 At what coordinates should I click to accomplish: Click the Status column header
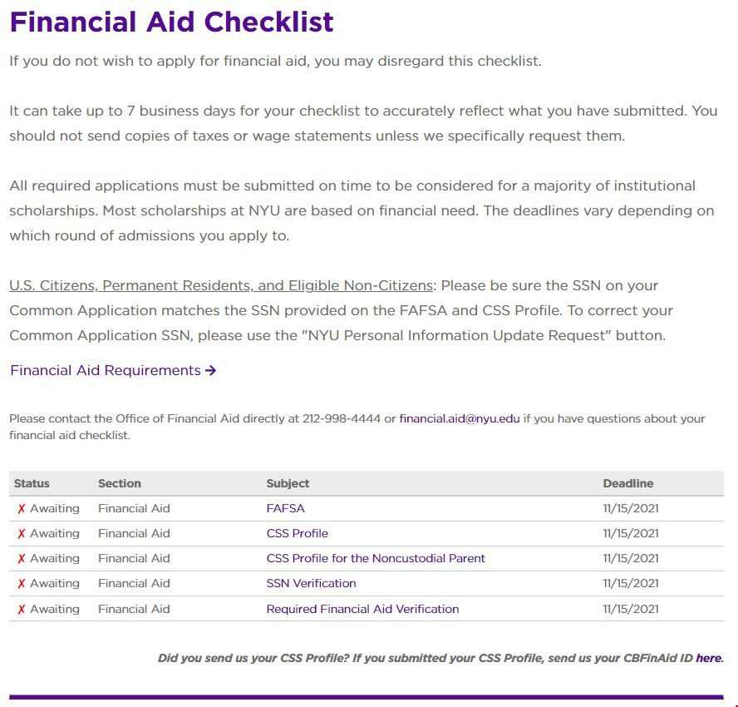[x=32, y=483]
